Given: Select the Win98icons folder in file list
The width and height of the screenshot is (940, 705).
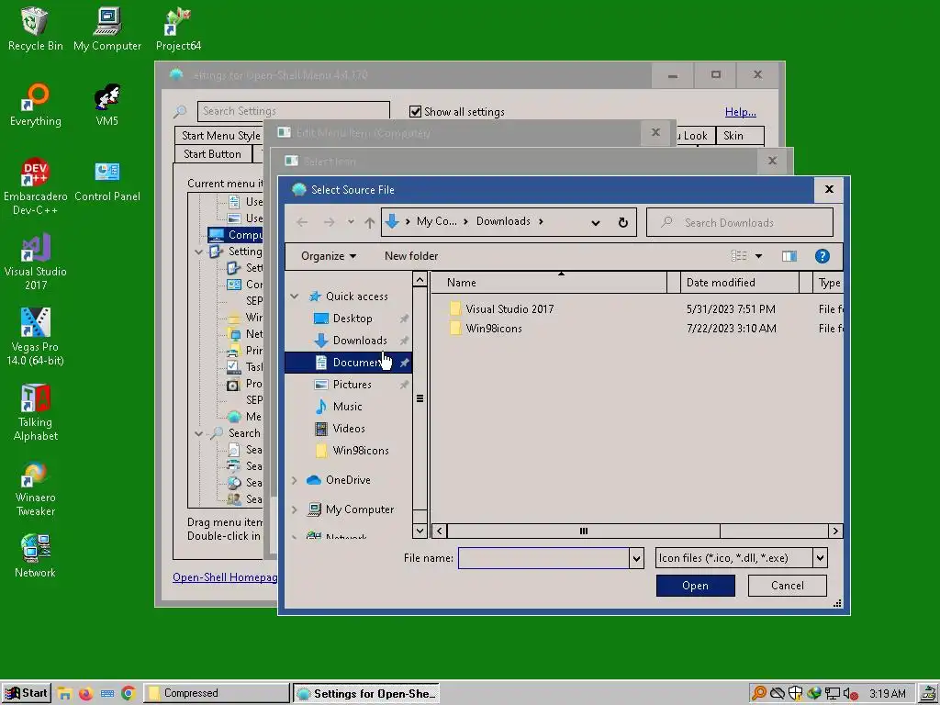Looking at the screenshot, I should [493, 329].
